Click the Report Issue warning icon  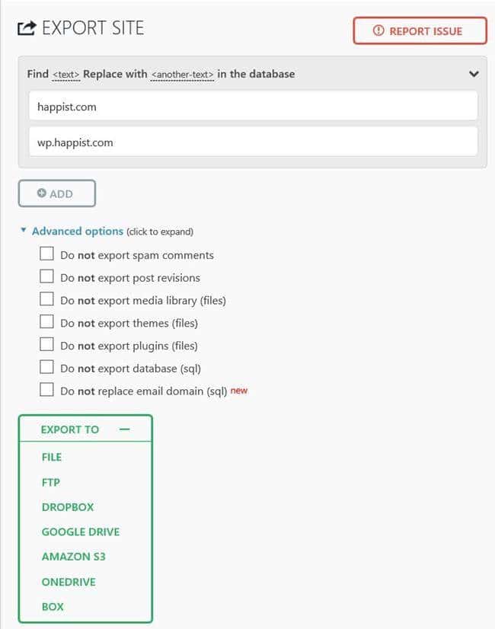point(378,31)
